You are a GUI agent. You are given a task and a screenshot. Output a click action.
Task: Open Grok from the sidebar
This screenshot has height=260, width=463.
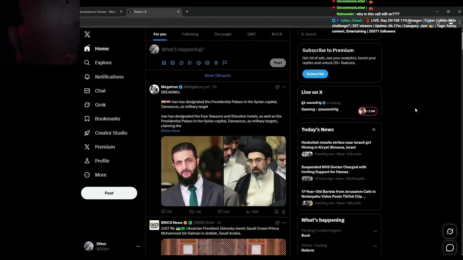point(95,105)
